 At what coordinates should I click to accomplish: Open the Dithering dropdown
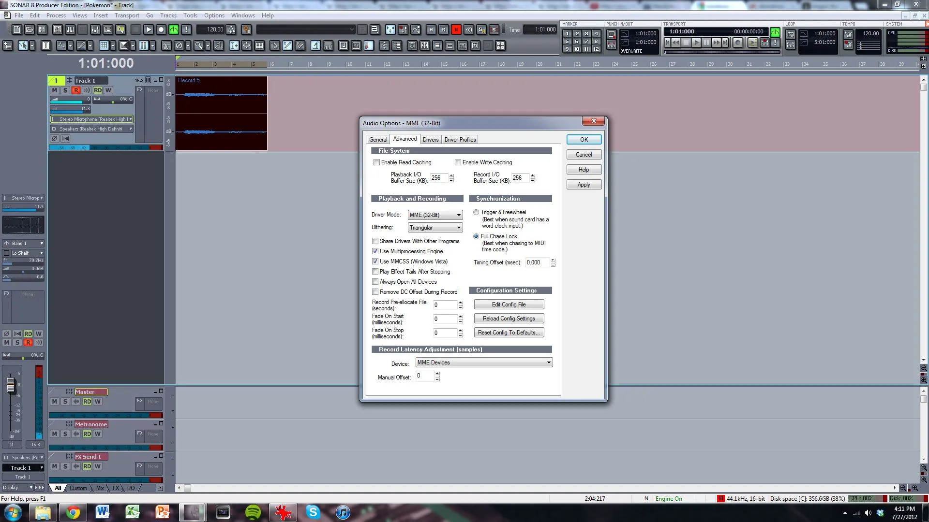[435, 228]
